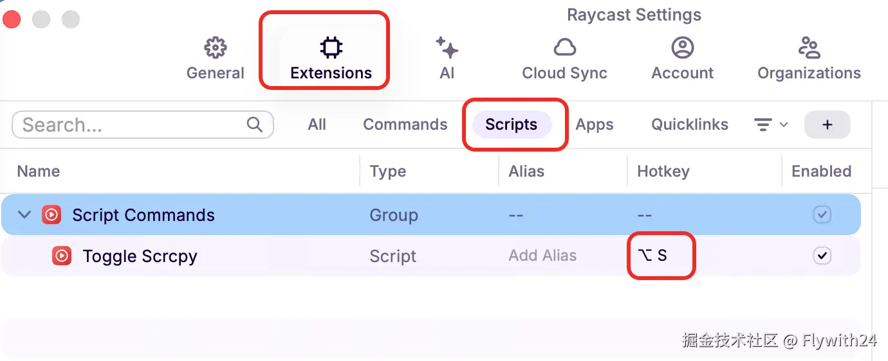888x361 pixels.
Task: Open the Cloud Sync cloud icon
Action: pos(564,48)
